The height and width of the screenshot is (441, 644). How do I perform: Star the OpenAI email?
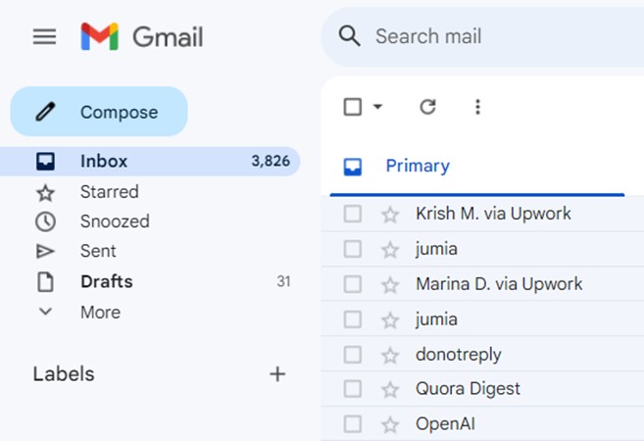pyautogui.click(x=390, y=425)
